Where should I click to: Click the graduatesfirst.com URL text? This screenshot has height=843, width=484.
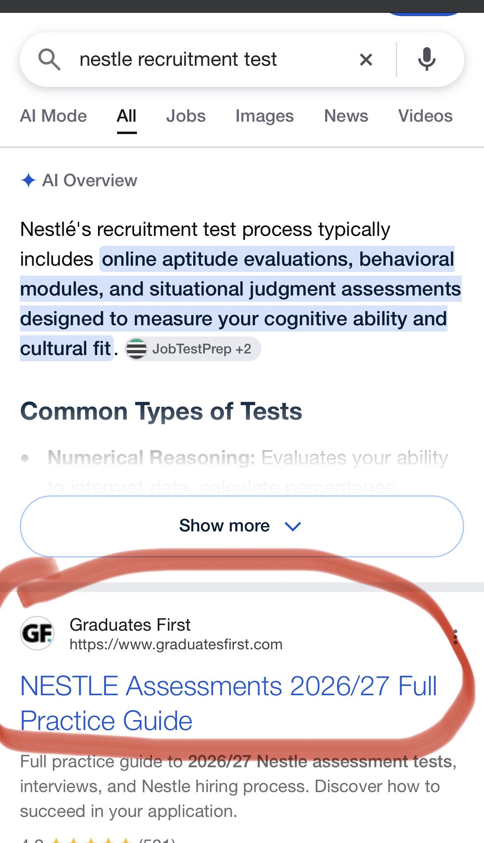pyautogui.click(x=176, y=644)
